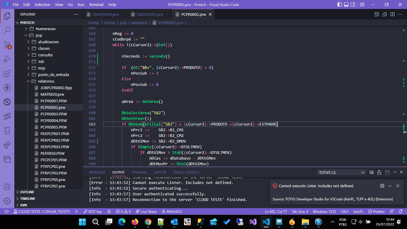Open the Terminal menu

(x=96, y=4)
